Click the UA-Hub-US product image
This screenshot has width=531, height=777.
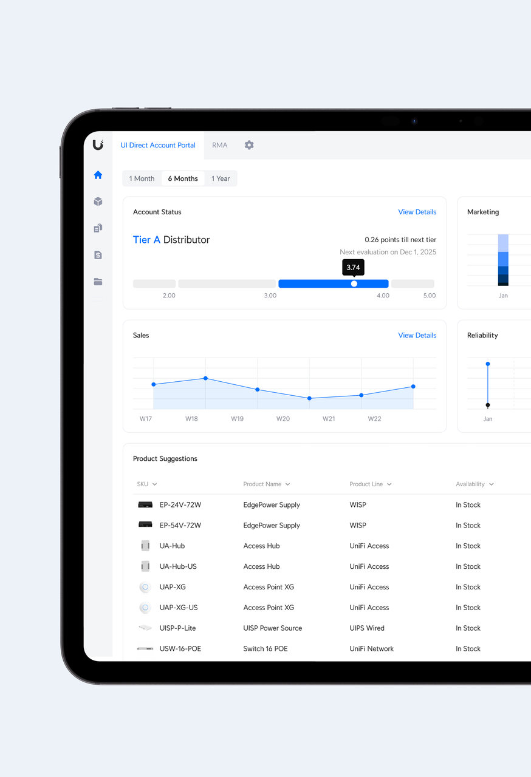[145, 566]
